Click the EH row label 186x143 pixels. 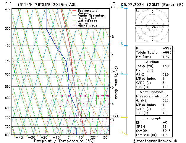[138, 122]
